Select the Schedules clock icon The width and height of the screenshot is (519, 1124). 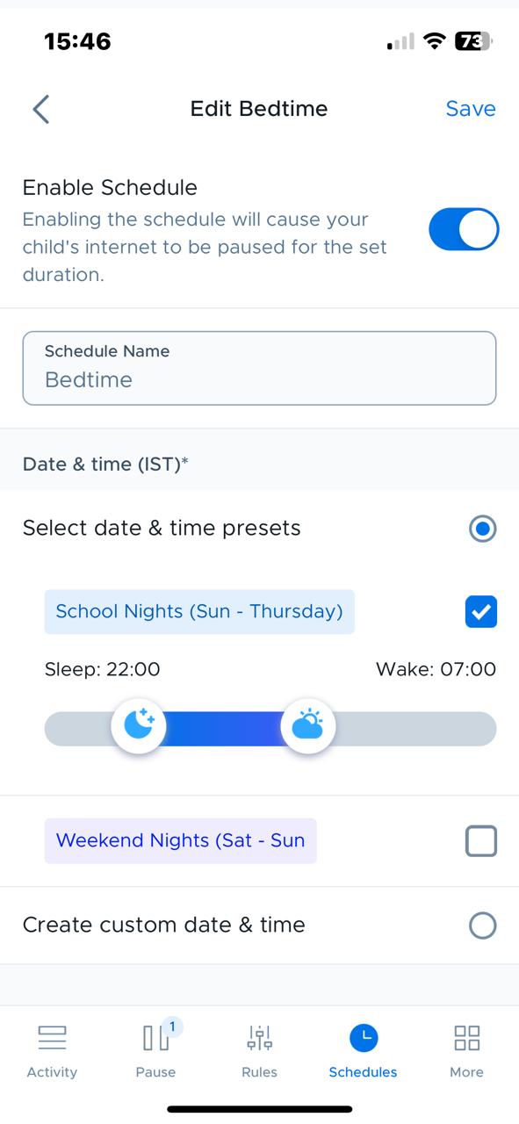point(363,1038)
